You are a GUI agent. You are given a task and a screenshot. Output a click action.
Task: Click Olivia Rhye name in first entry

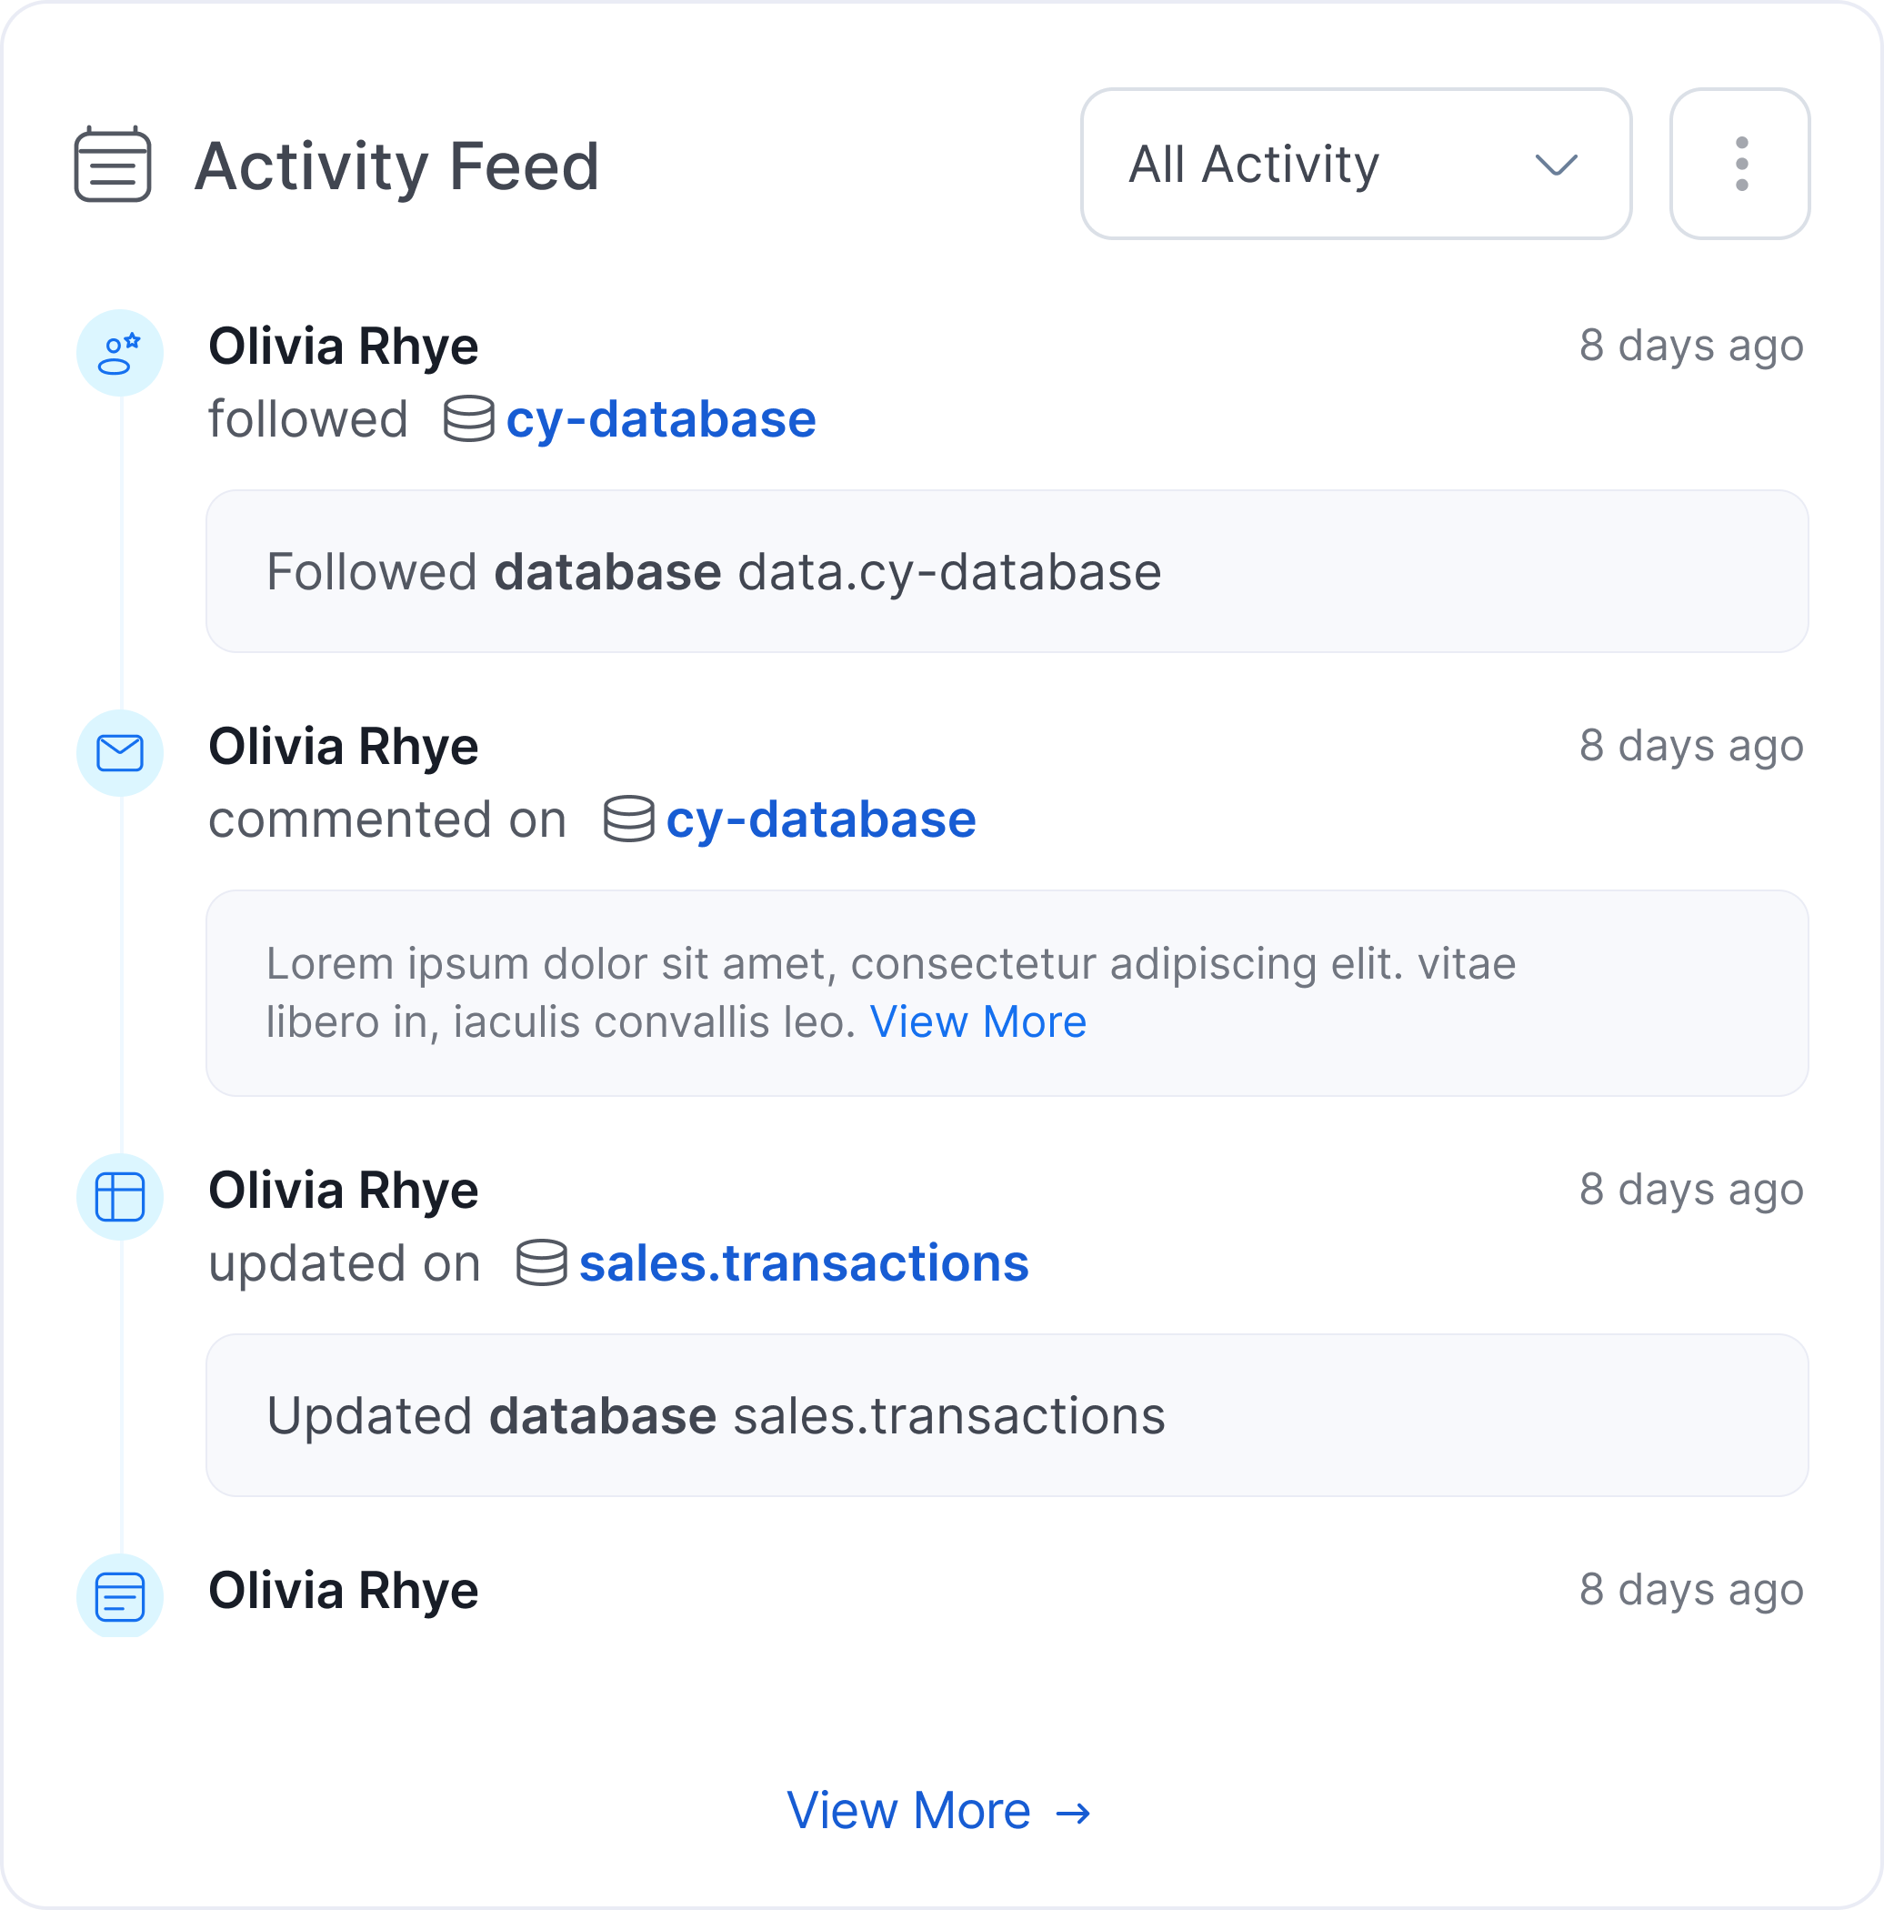pyautogui.click(x=343, y=346)
